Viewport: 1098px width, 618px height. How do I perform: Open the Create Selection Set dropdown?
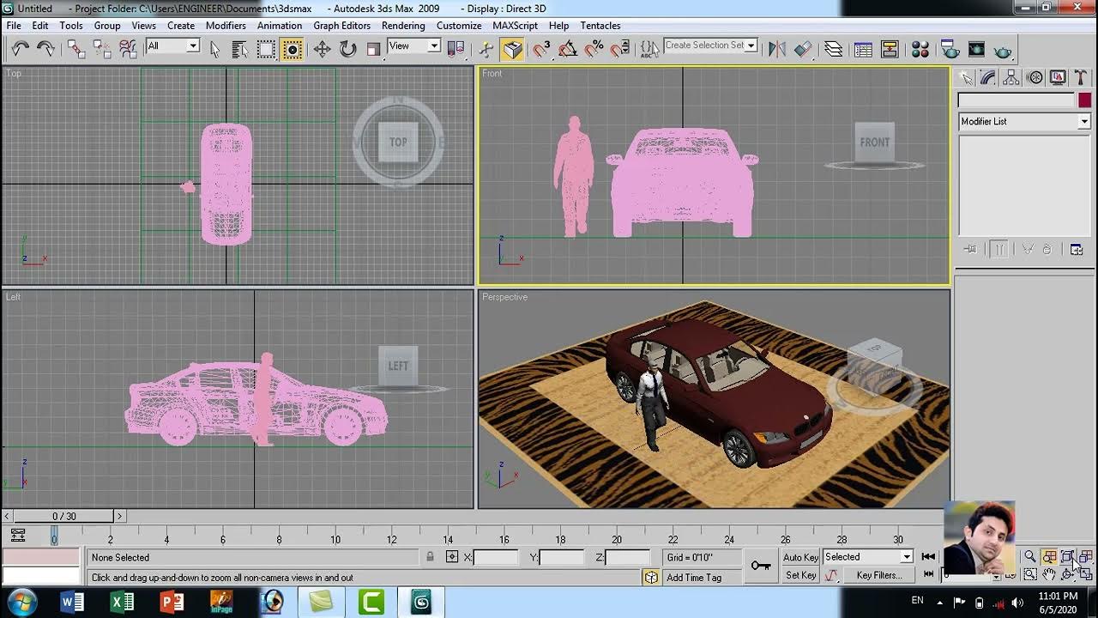(751, 45)
